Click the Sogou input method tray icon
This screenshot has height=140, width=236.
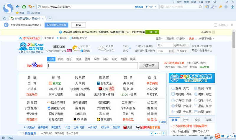[217, 136]
